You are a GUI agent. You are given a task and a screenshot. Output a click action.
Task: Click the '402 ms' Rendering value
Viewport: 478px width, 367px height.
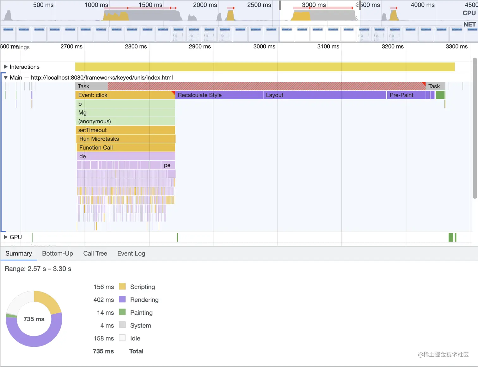104,300
